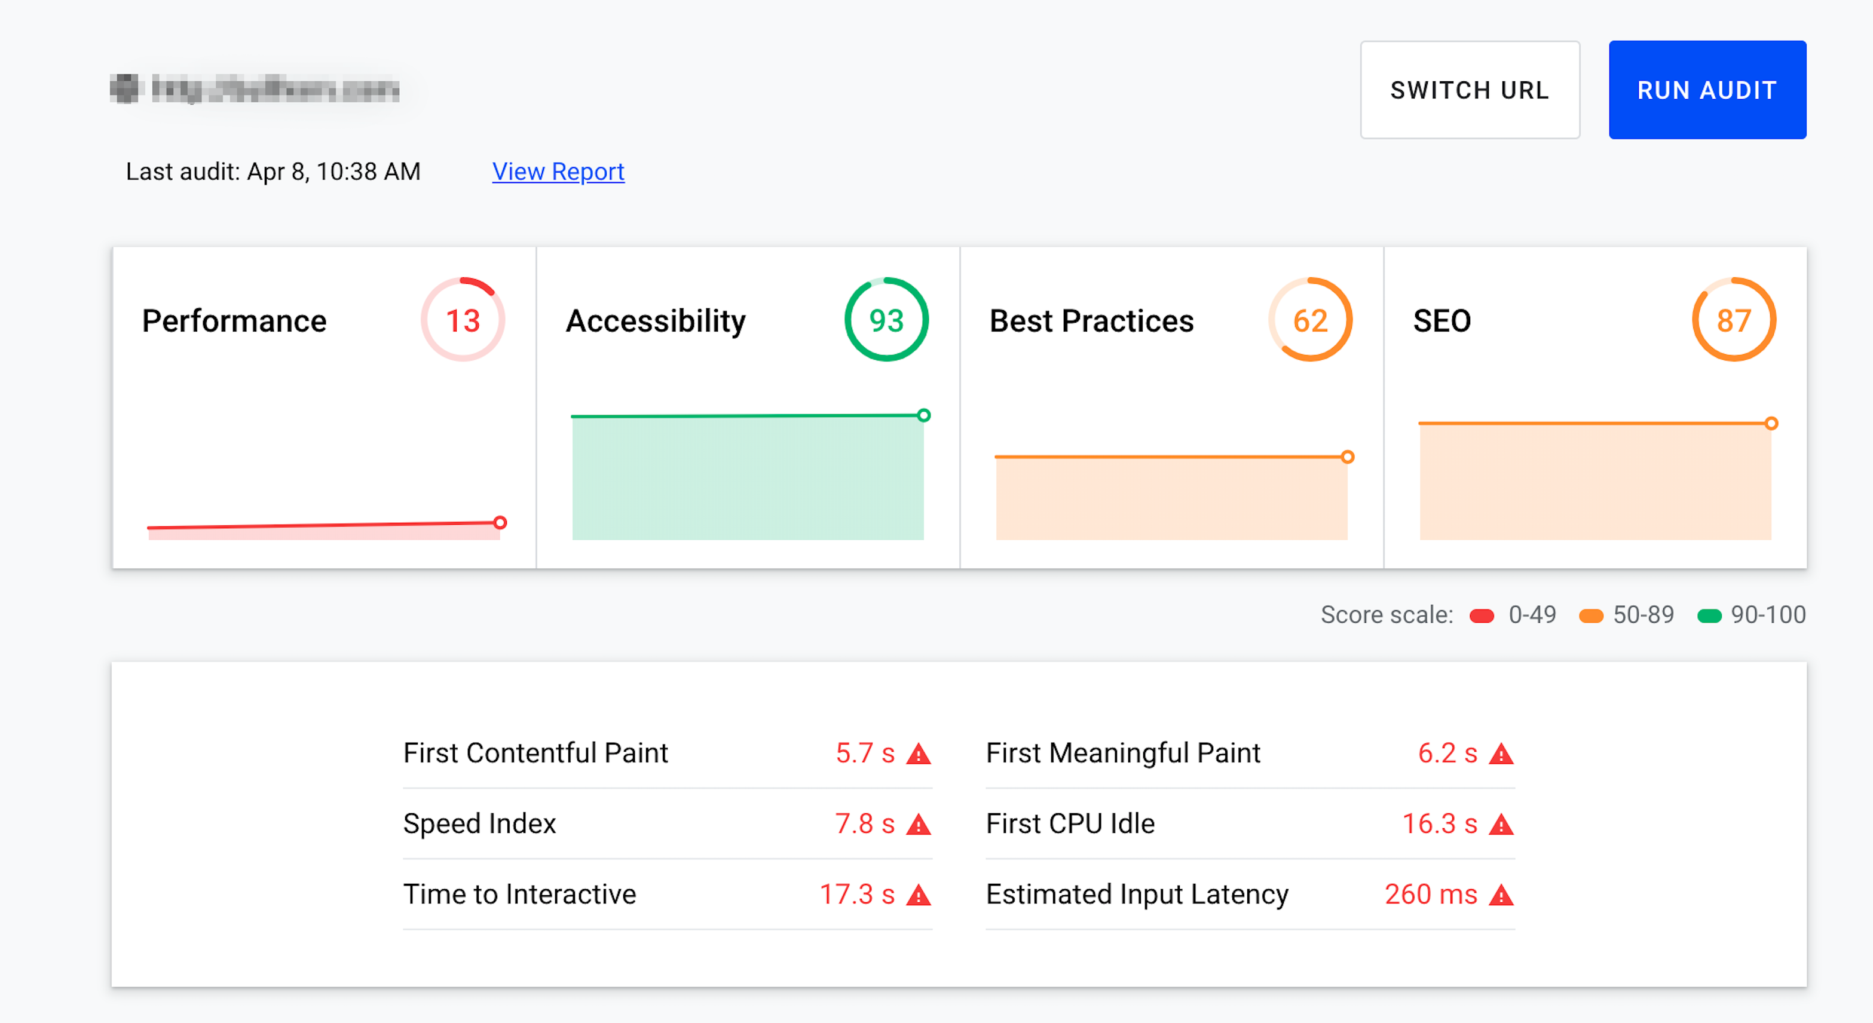The height and width of the screenshot is (1023, 1873).
Task: Click the site favicon beside the URL
Action: [124, 88]
